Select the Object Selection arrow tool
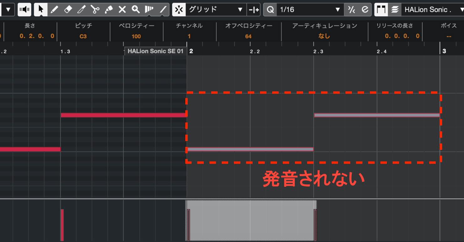Screen dimensions: 464x242 [x=40, y=10]
